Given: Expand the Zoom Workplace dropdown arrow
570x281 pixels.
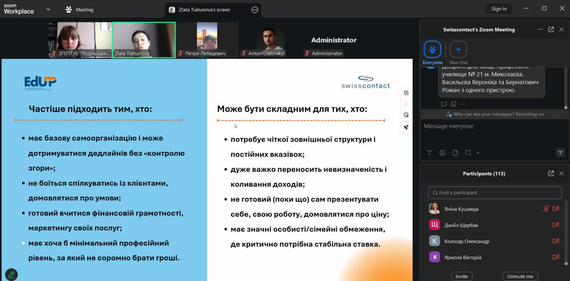Looking at the screenshot, I should coord(48,9).
